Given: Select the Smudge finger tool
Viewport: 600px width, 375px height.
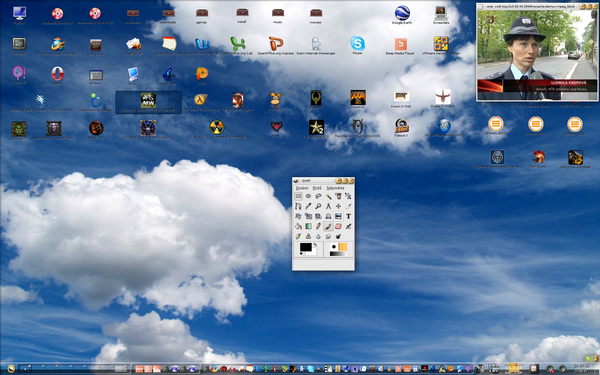Looking at the screenshot, I should pos(328,236).
